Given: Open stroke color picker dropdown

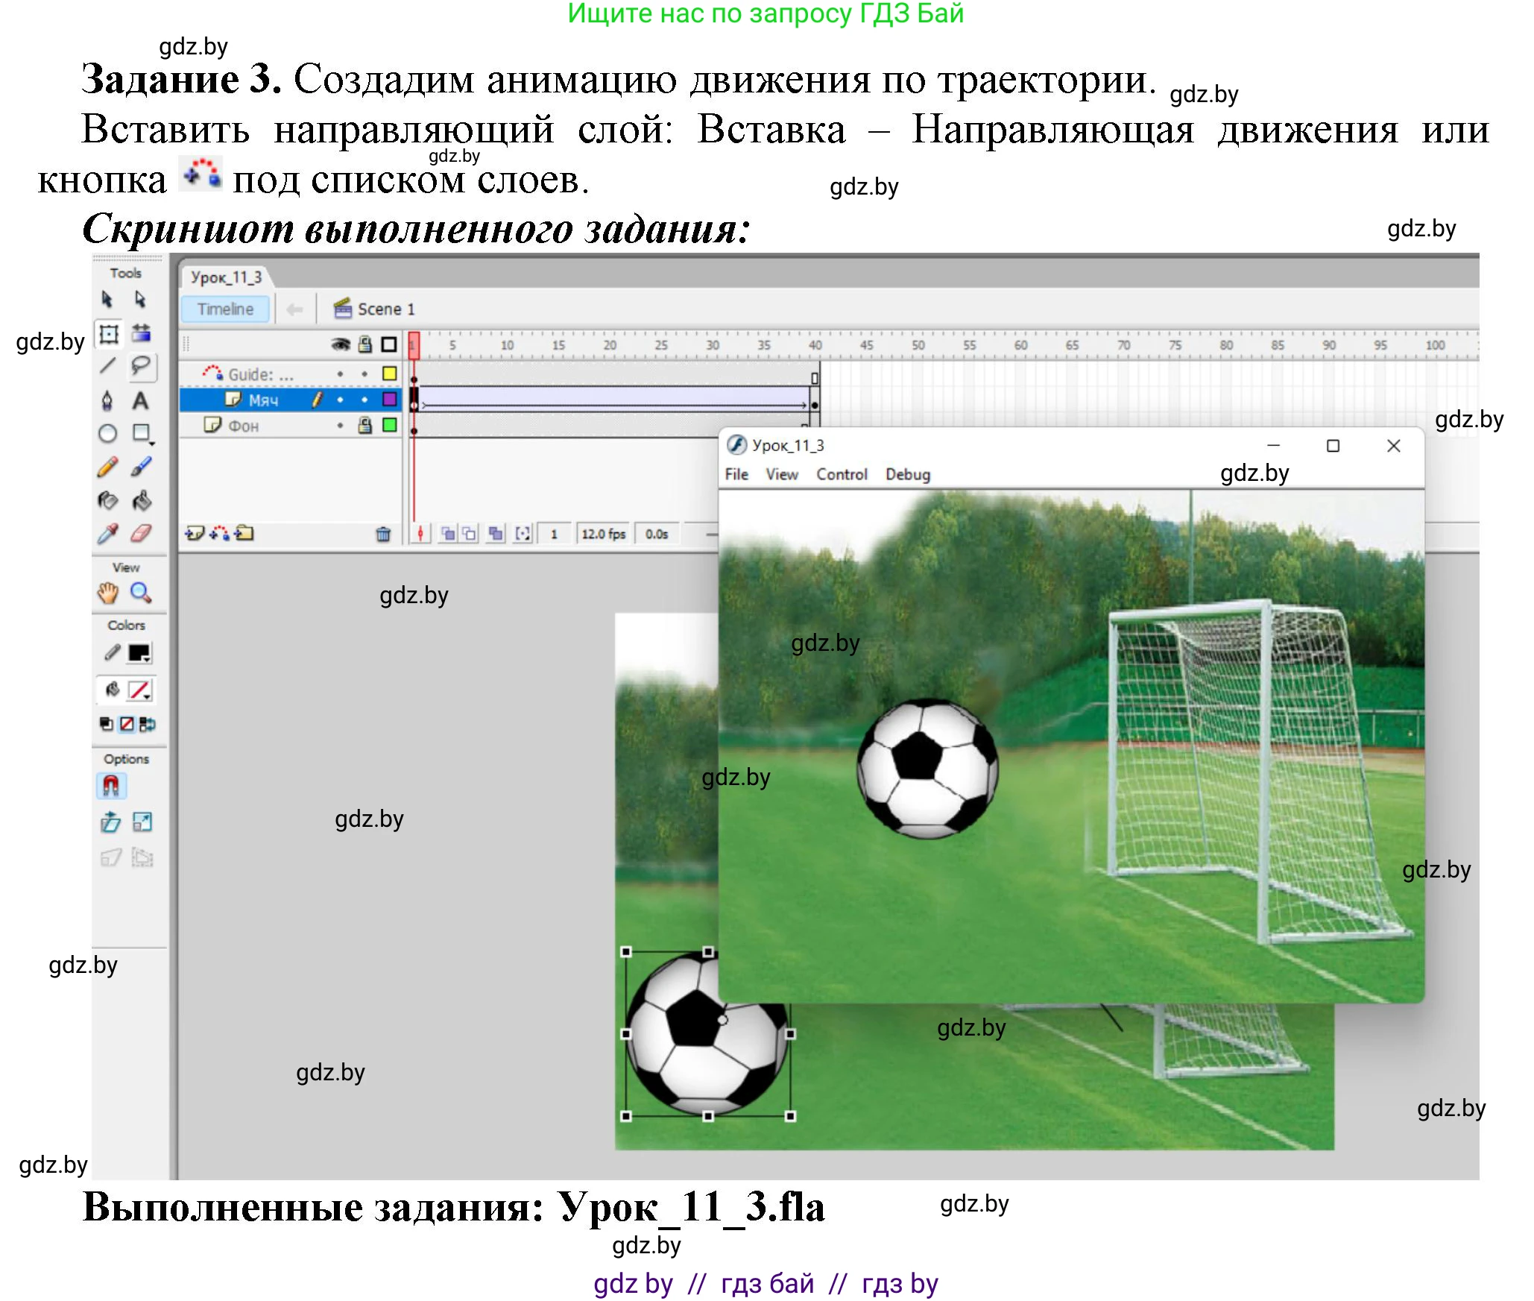Looking at the screenshot, I should [x=139, y=654].
